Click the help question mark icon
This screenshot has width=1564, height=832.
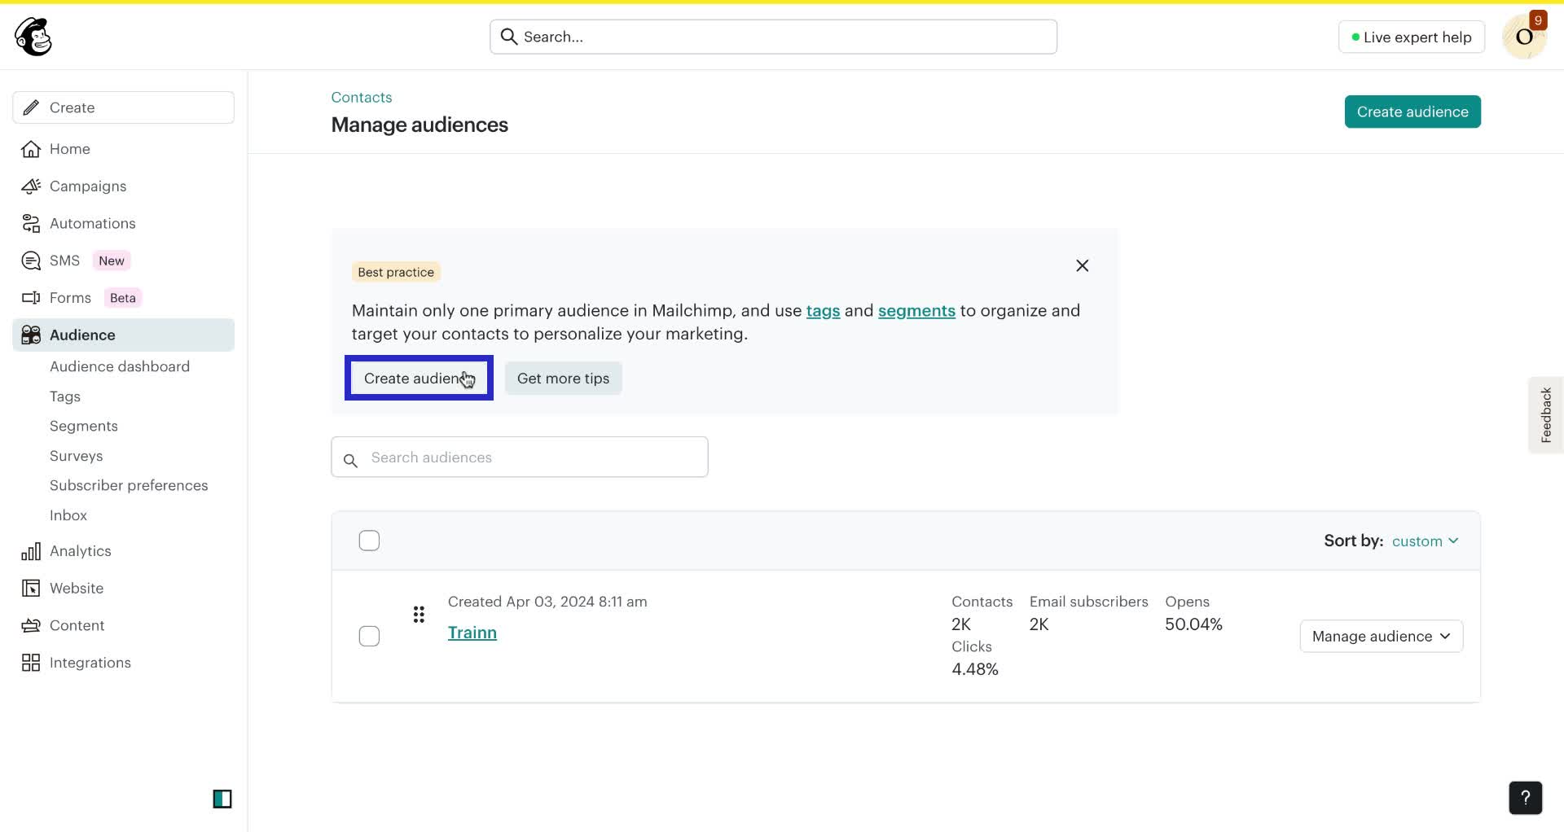[x=1525, y=798]
